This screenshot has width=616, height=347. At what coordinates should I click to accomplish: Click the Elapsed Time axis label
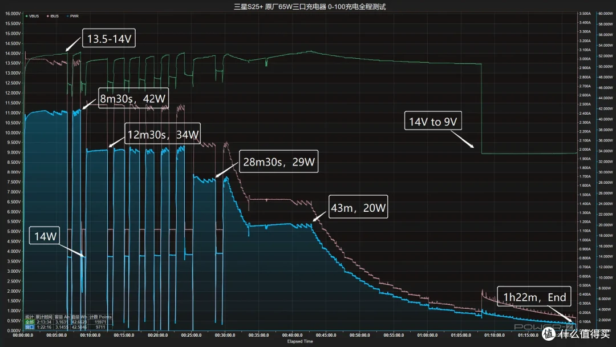(300, 341)
